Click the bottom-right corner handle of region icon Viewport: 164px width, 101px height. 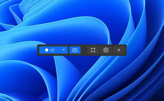point(95,52)
